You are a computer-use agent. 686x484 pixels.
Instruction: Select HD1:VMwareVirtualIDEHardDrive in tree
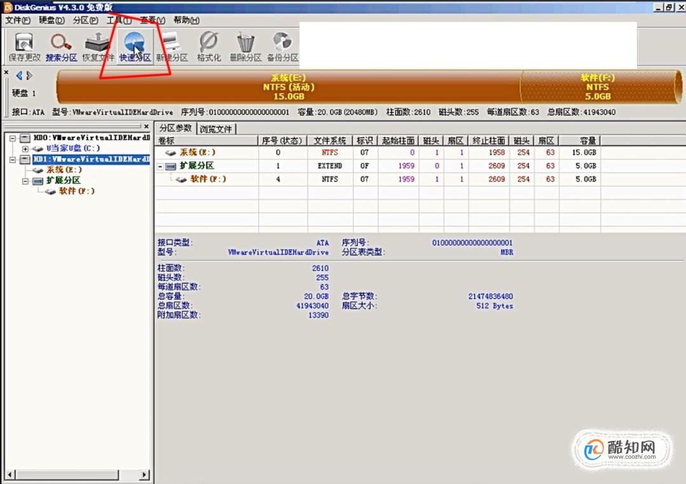[92, 159]
